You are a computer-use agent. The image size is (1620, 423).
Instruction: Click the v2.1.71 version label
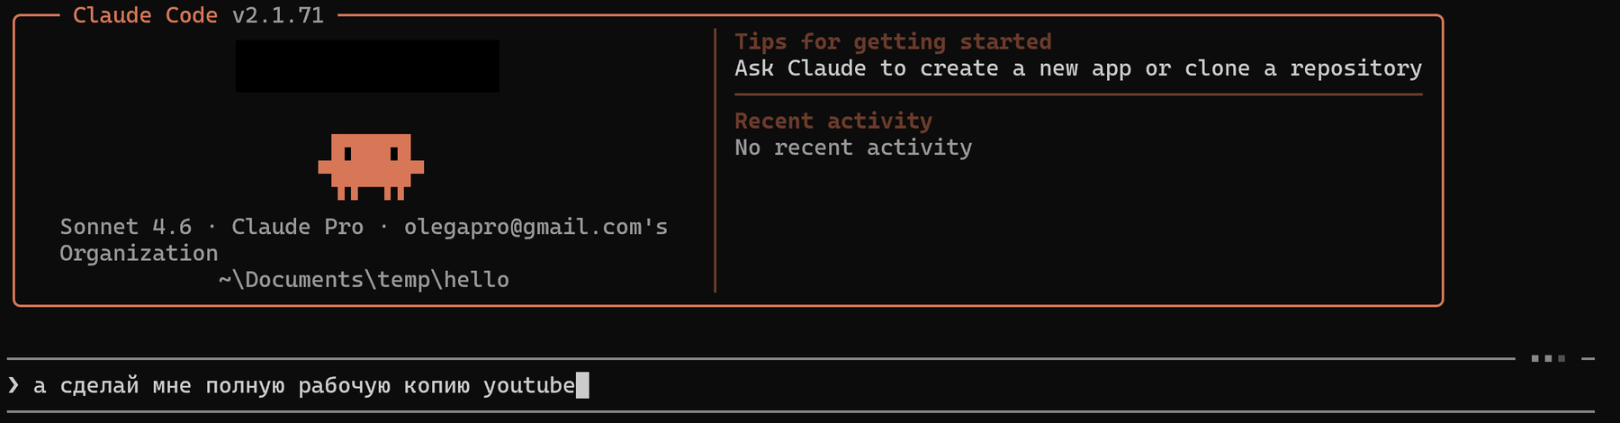coord(278,15)
